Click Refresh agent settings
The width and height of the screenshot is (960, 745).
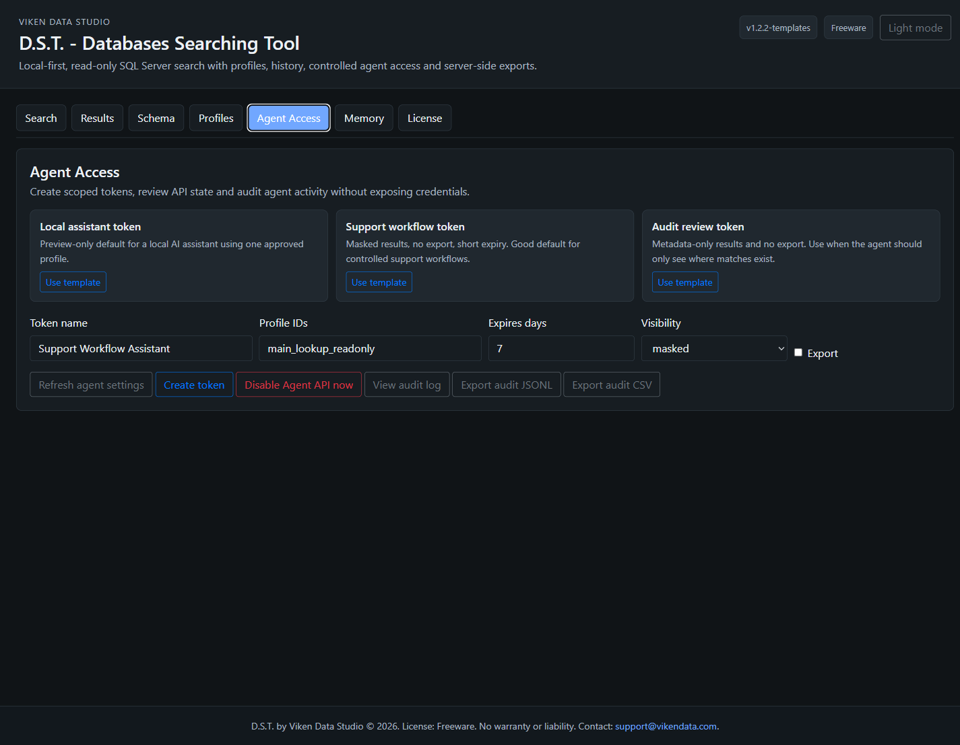91,385
